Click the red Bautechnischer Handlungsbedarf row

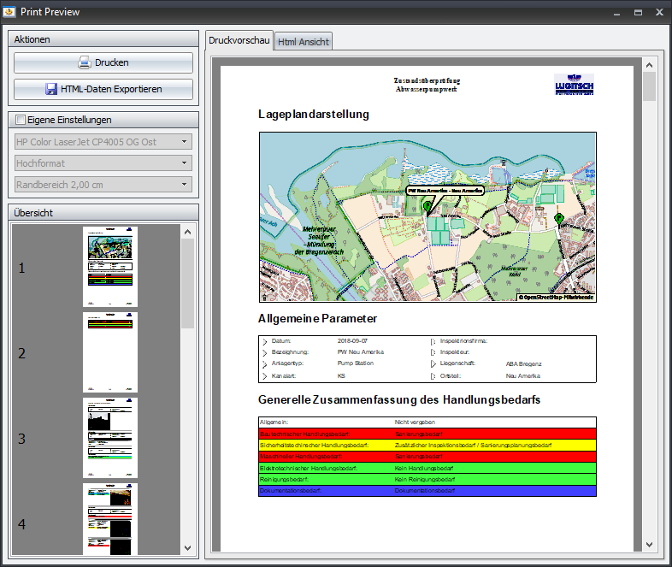tap(427, 434)
